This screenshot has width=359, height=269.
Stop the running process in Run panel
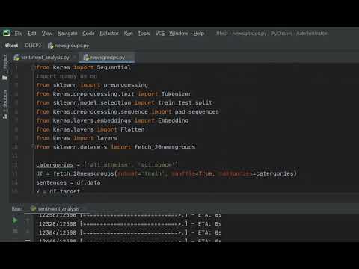(15, 231)
